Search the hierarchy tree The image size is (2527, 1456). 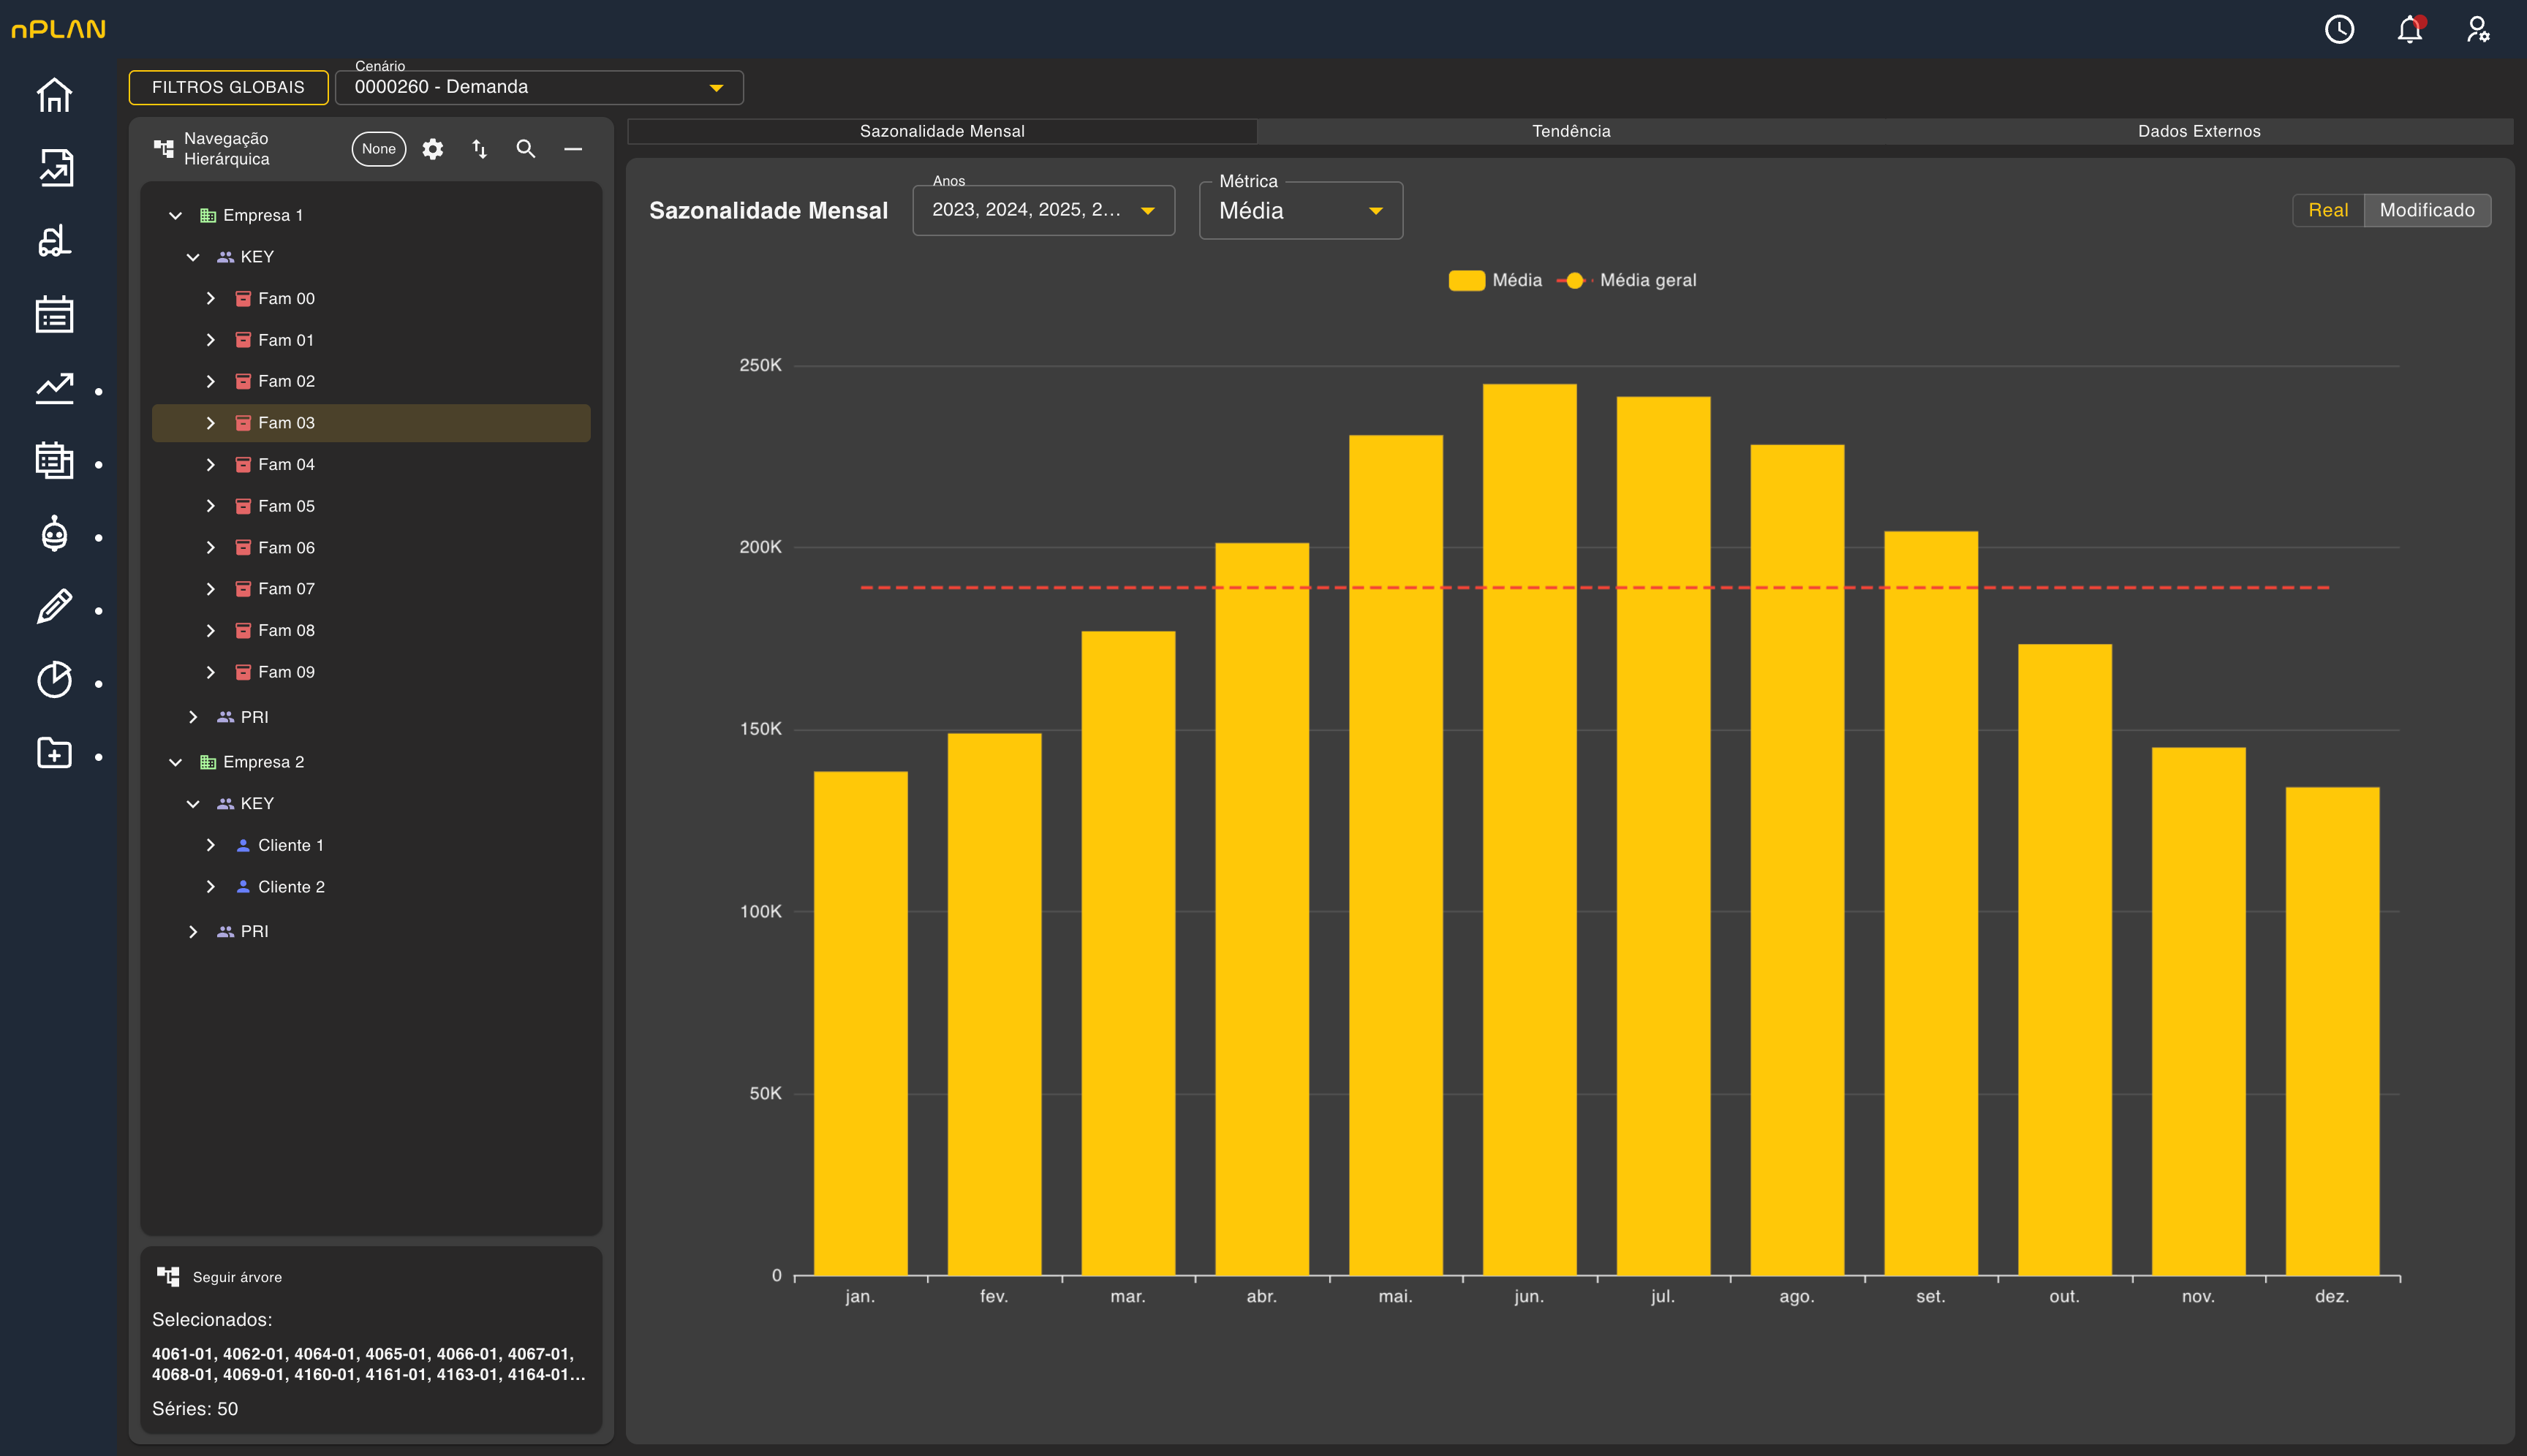point(525,149)
